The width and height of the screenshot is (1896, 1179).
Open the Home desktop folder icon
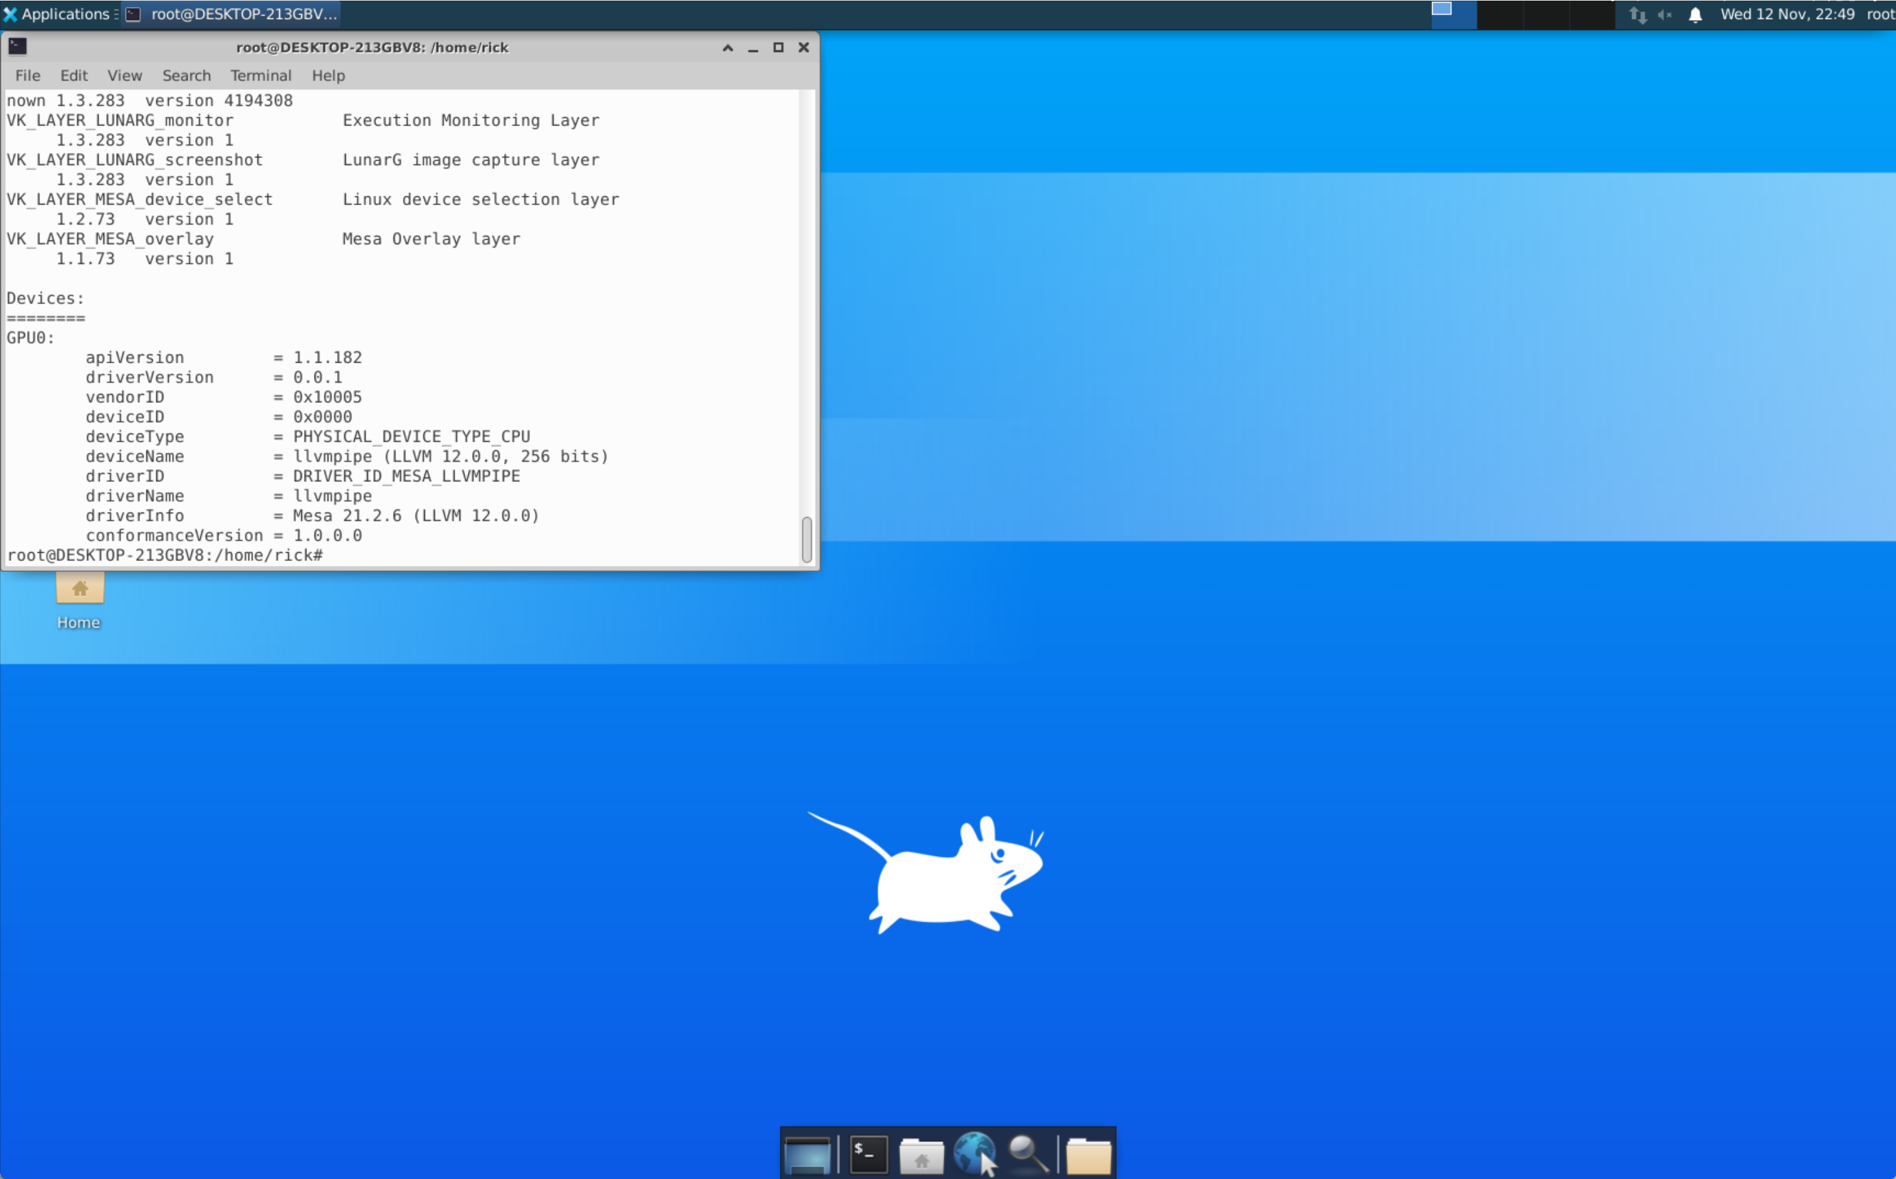point(80,590)
